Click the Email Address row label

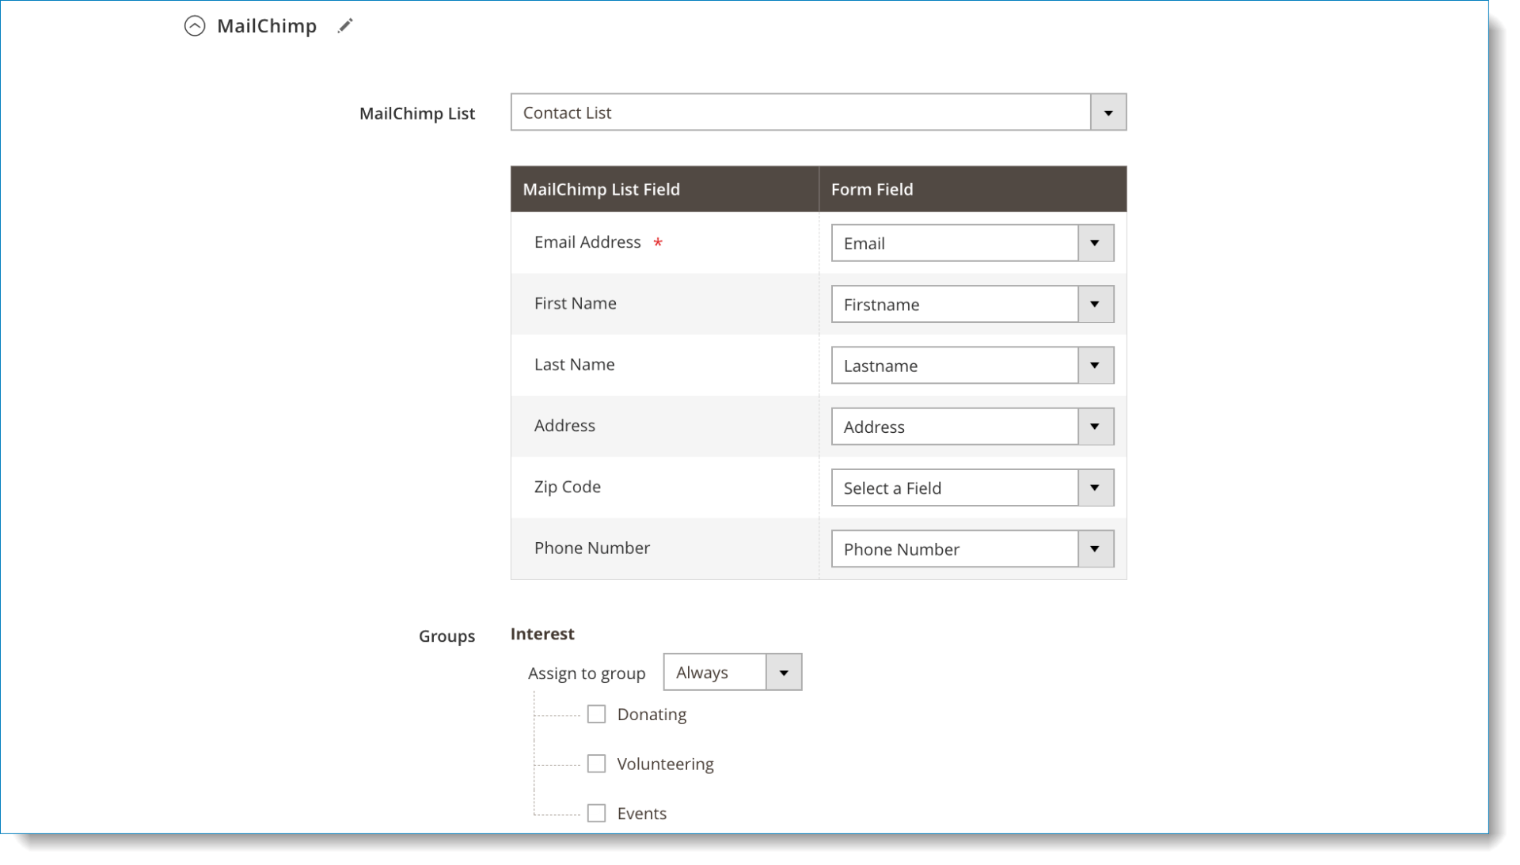click(587, 242)
